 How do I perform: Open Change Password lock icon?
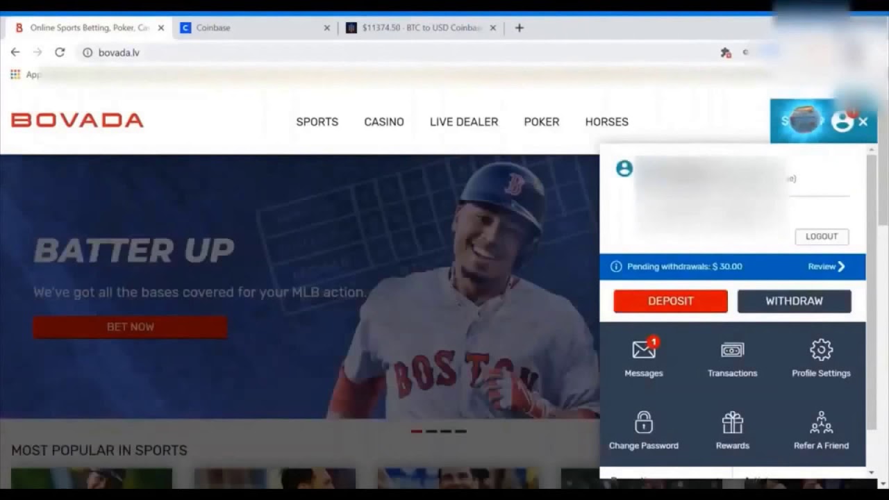click(643, 422)
